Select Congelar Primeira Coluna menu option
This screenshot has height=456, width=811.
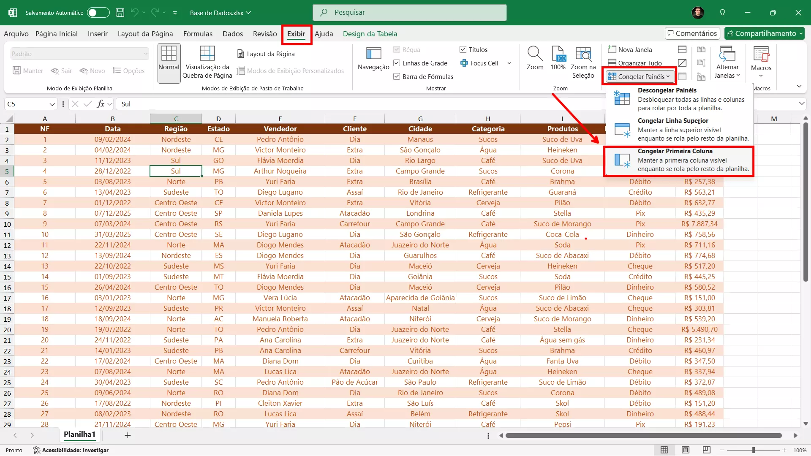point(679,160)
